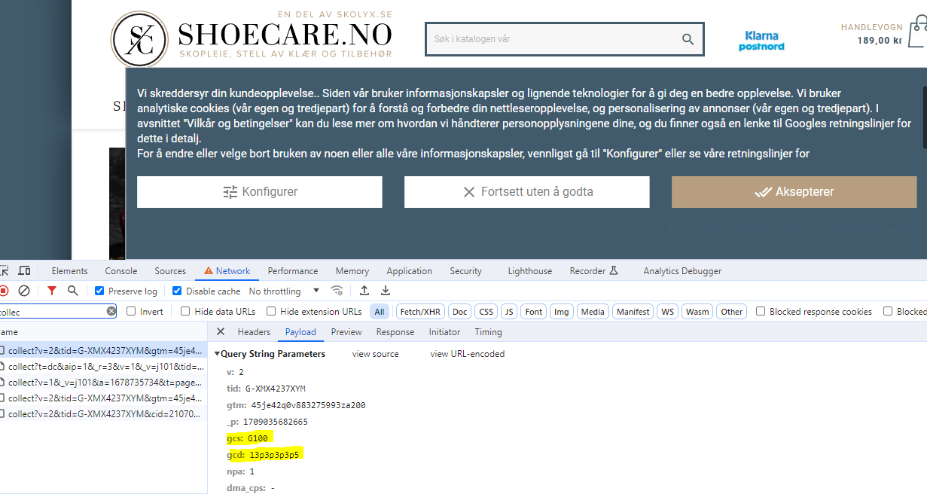Click the Shoecare.no circular logo
Screen dimensions: 927x494
139,38
